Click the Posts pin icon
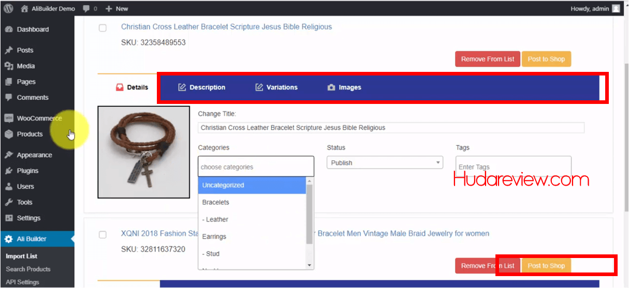 (x=9, y=50)
